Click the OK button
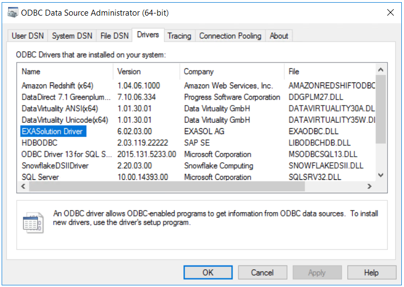This screenshot has height=287, width=404. 208,272
